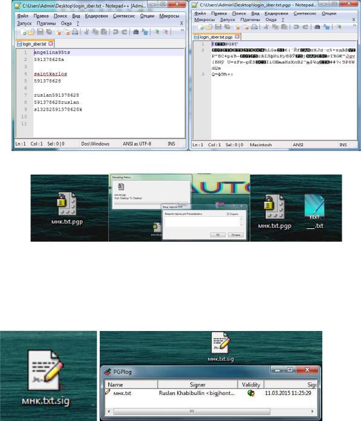Click line "angelina95ts" in the editor

(52, 53)
